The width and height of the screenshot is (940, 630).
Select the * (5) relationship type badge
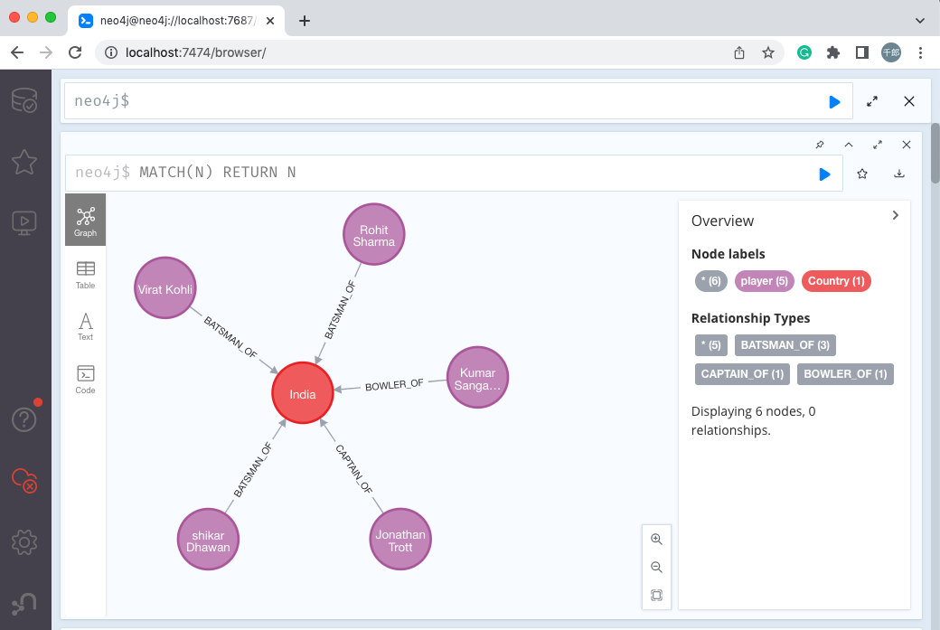click(x=711, y=345)
